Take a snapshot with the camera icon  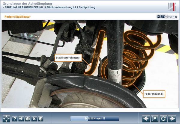click(28, 119)
